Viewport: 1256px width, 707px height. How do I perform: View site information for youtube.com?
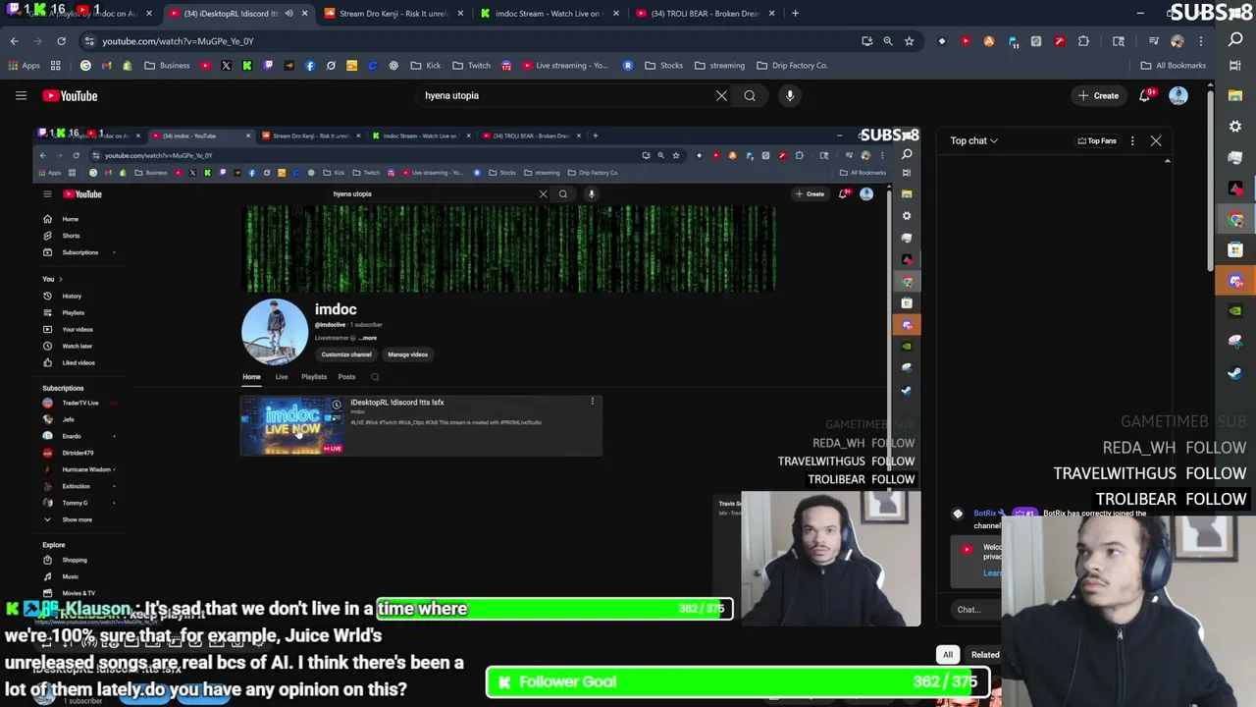point(89,41)
